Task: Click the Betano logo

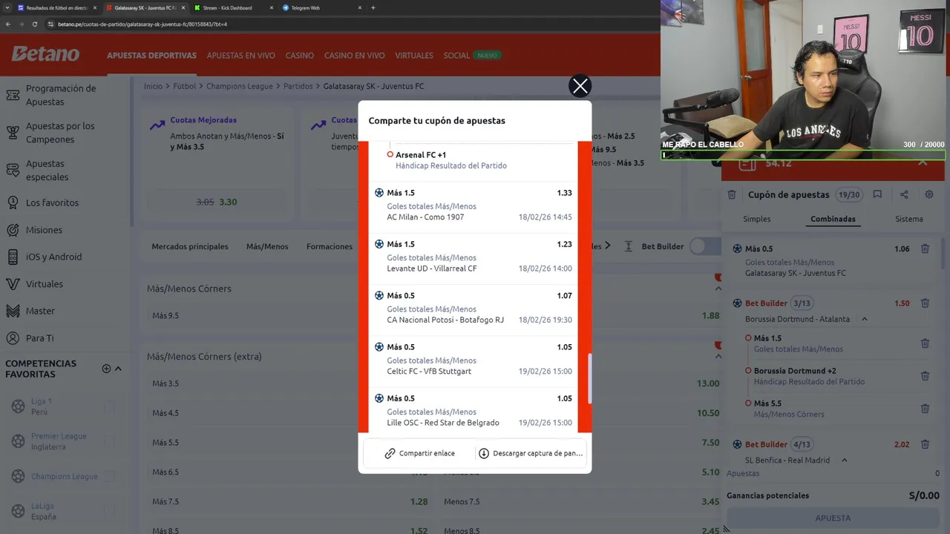Action: (45, 54)
